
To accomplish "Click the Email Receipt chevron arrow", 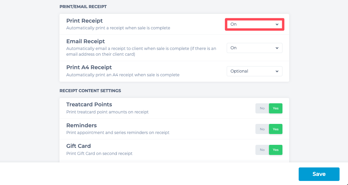I will click(x=277, y=48).
